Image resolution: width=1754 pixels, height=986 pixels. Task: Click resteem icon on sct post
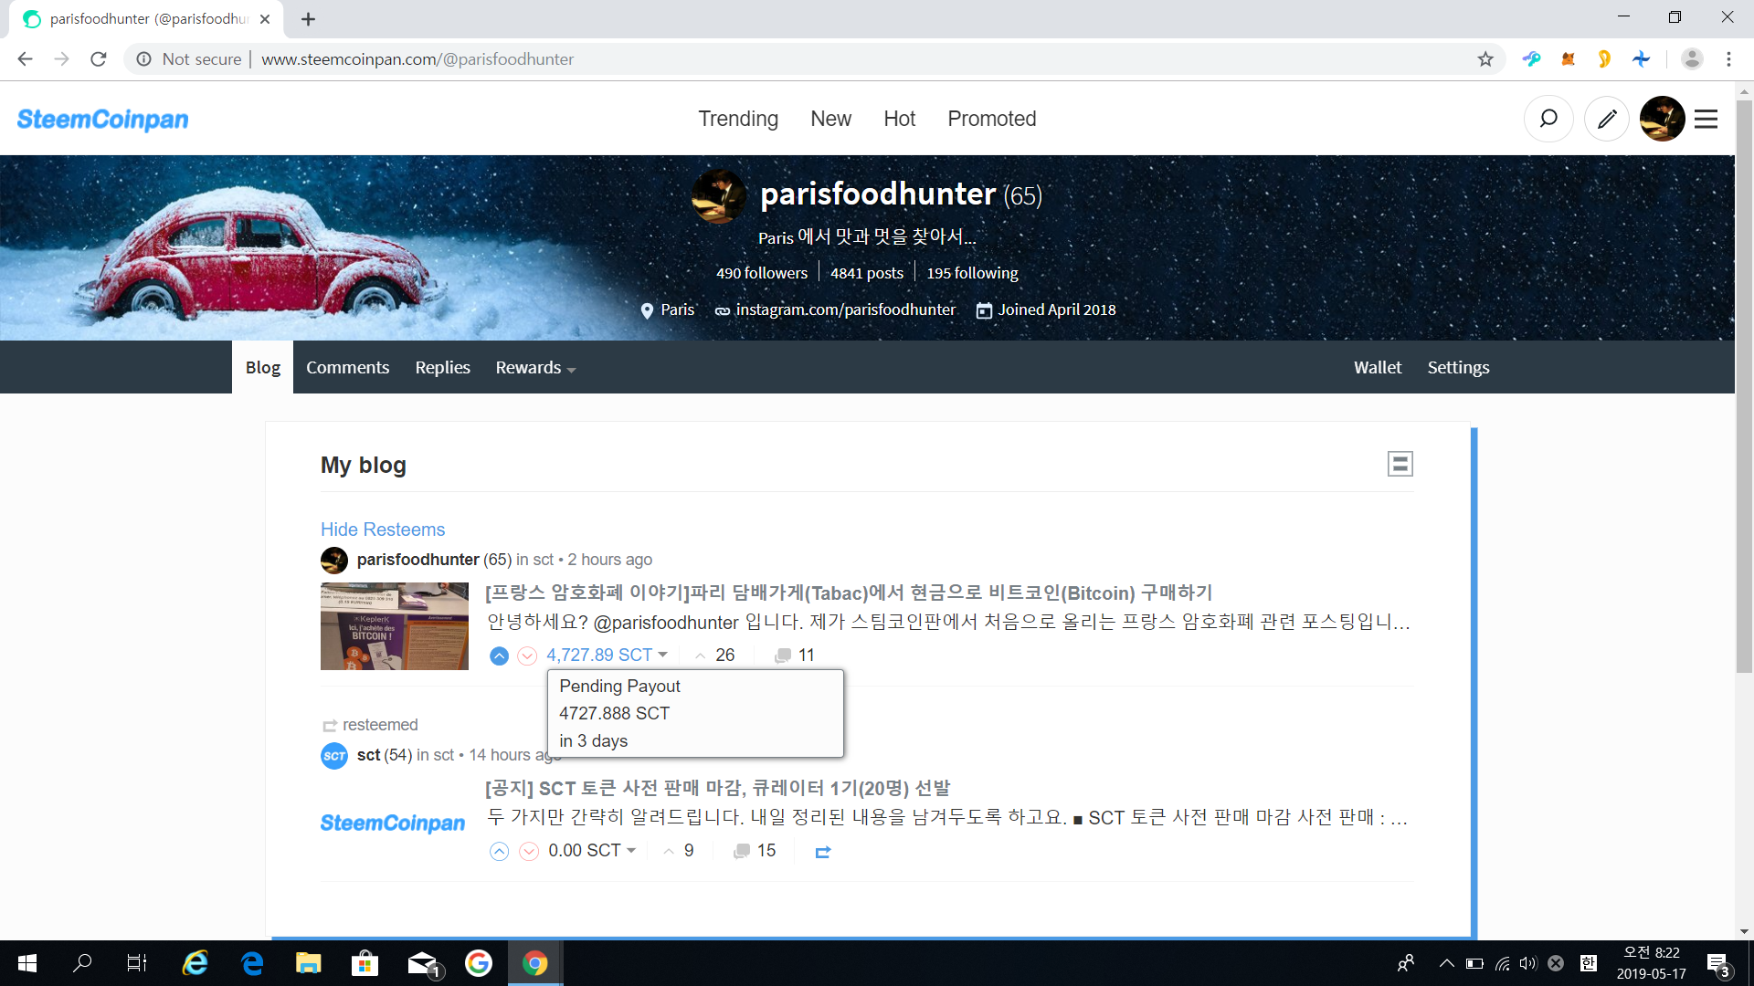click(x=822, y=851)
